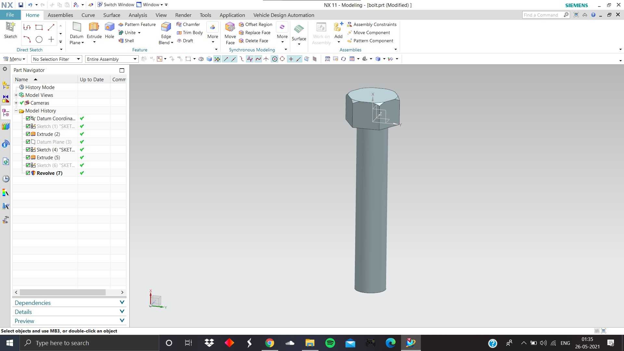
Task: Select the Extrude tool icon
Action: [94, 27]
